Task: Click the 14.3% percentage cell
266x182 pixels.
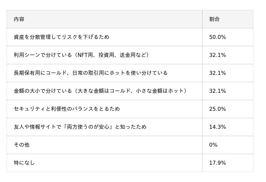Action: (x=217, y=127)
